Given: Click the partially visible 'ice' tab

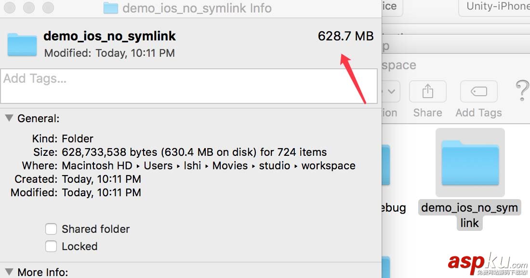Looking at the screenshot, I should (390, 7).
